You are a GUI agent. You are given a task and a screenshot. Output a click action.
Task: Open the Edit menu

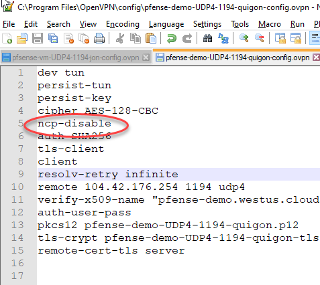[x=31, y=24]
